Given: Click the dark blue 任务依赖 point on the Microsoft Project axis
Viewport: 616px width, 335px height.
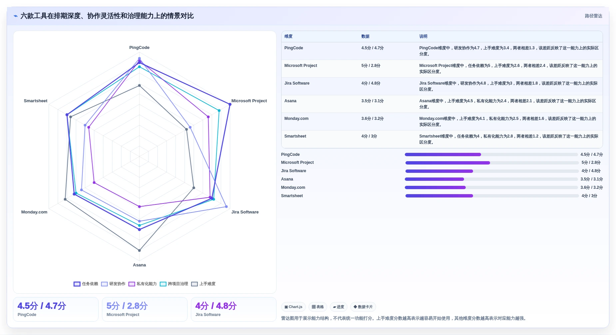Looking at the screenshot, I should click(x=230, y=105).
